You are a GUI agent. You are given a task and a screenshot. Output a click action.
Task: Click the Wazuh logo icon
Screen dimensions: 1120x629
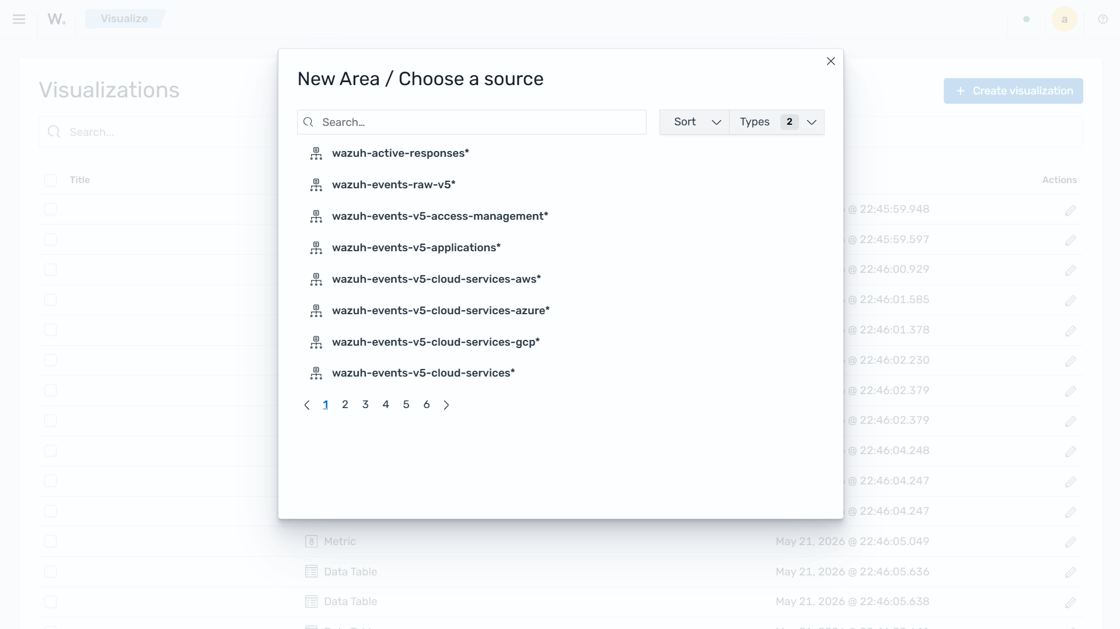click(57, 19)
